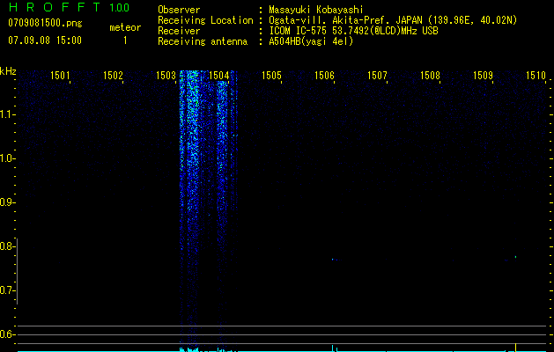554x352 pixels.
Task: Click the 1509 time axis label
Action: click(x=483, y=75)
